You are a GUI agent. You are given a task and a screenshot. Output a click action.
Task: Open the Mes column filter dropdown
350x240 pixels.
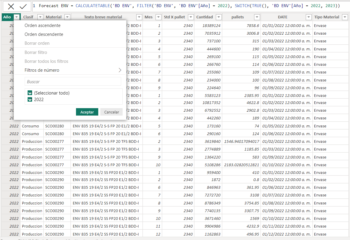point(158,17)
